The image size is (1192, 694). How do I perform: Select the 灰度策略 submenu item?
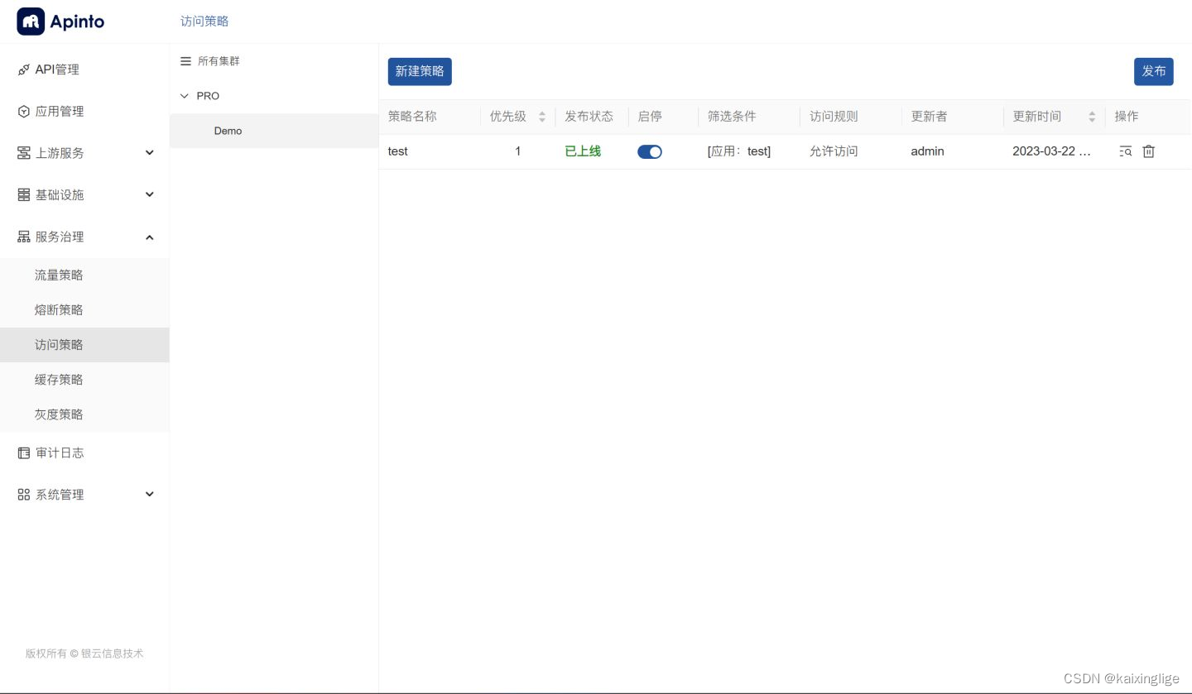84,414
